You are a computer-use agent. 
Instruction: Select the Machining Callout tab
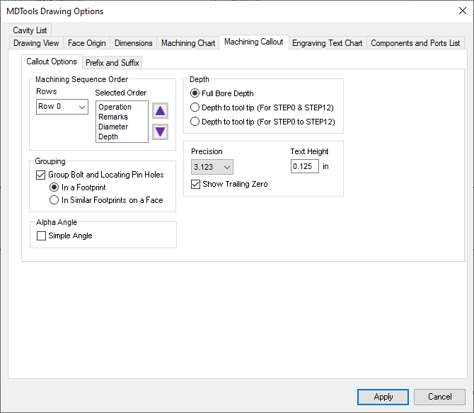(254, 42)
